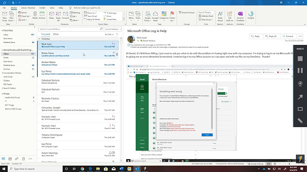Open Google Chrome from the taskbar

pyautogui.click(x=82, y=169)
